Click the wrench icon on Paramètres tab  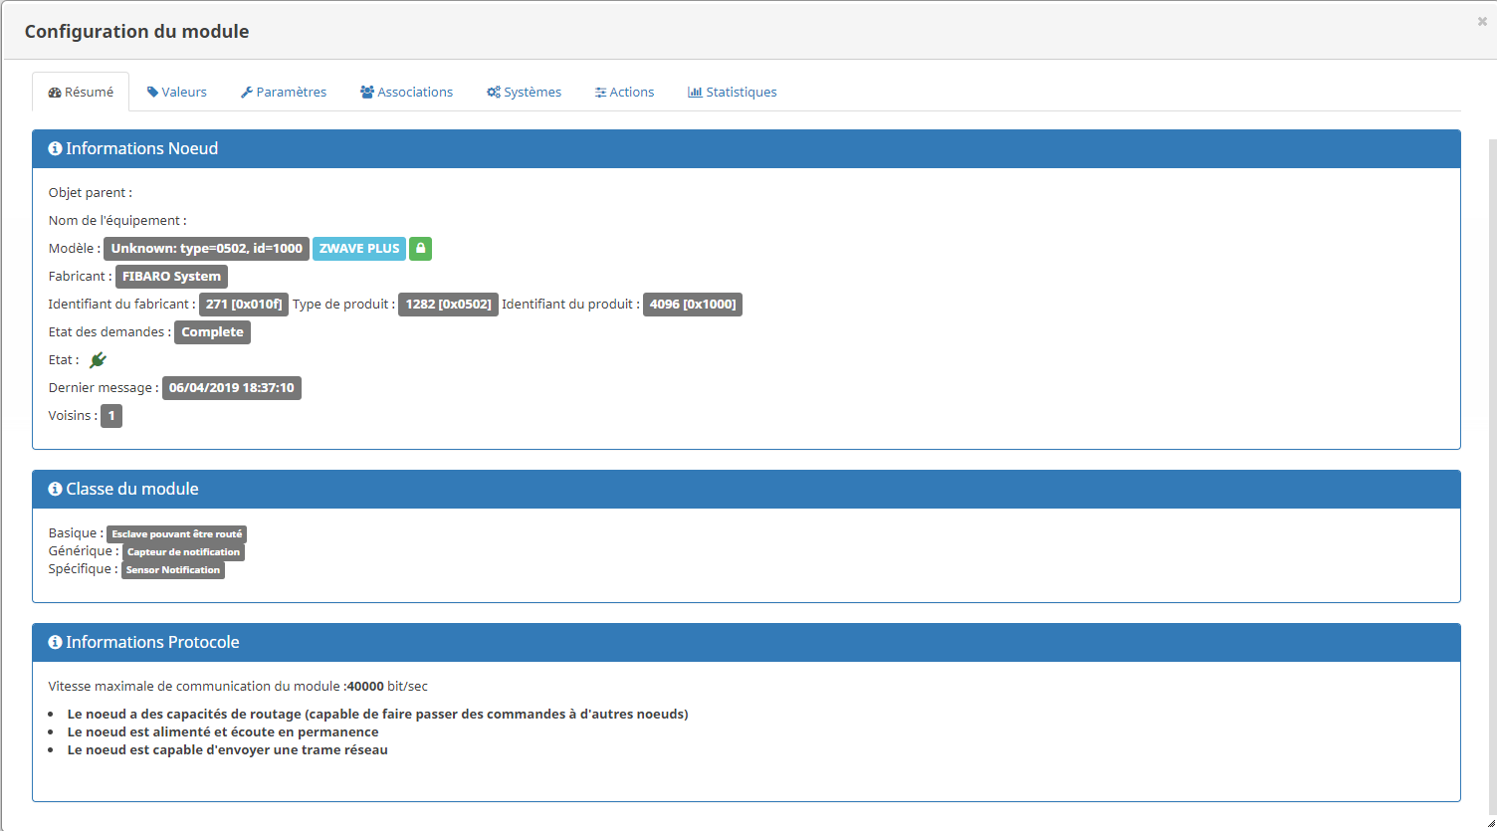tap(247, 92)
